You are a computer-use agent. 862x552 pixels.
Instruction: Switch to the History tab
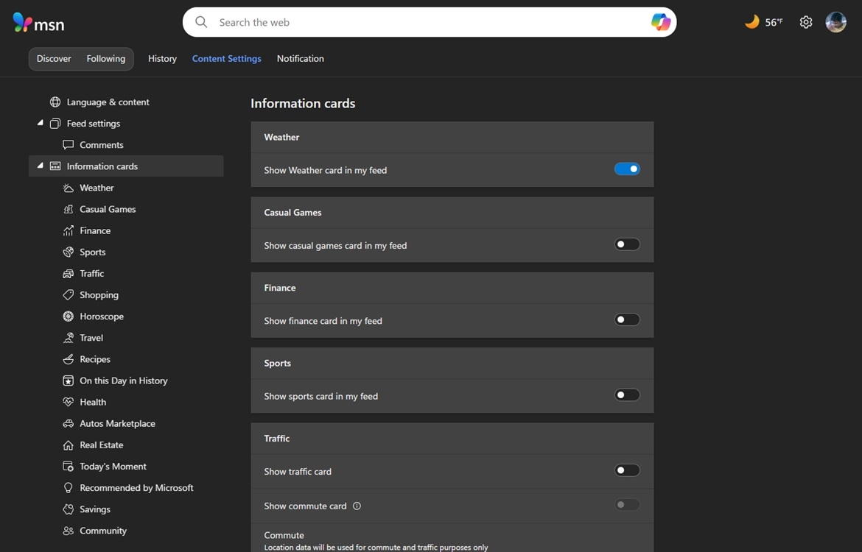(162, 58)
